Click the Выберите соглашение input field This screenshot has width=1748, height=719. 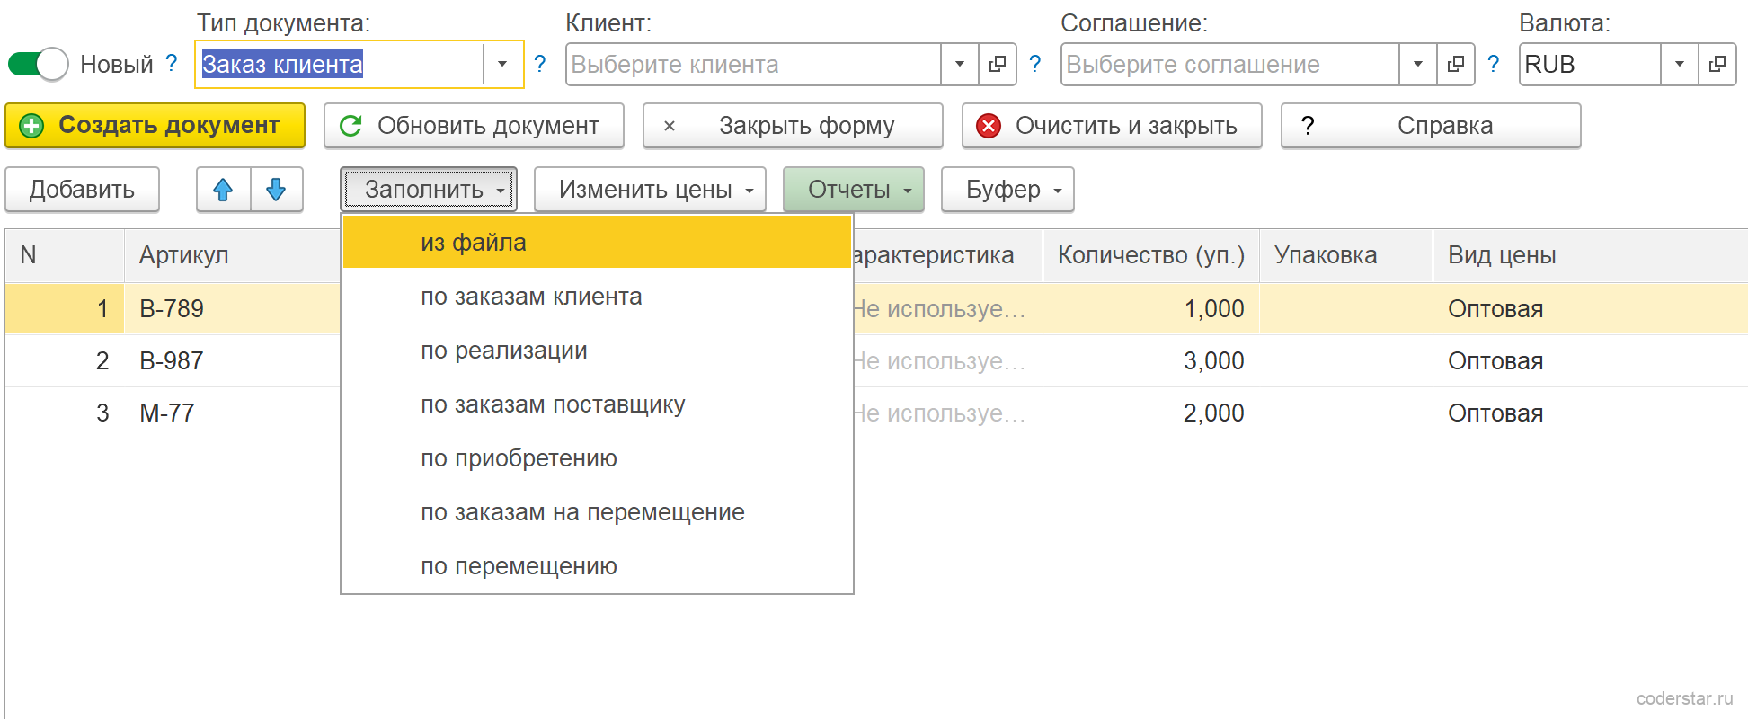tap(1230, 64)
